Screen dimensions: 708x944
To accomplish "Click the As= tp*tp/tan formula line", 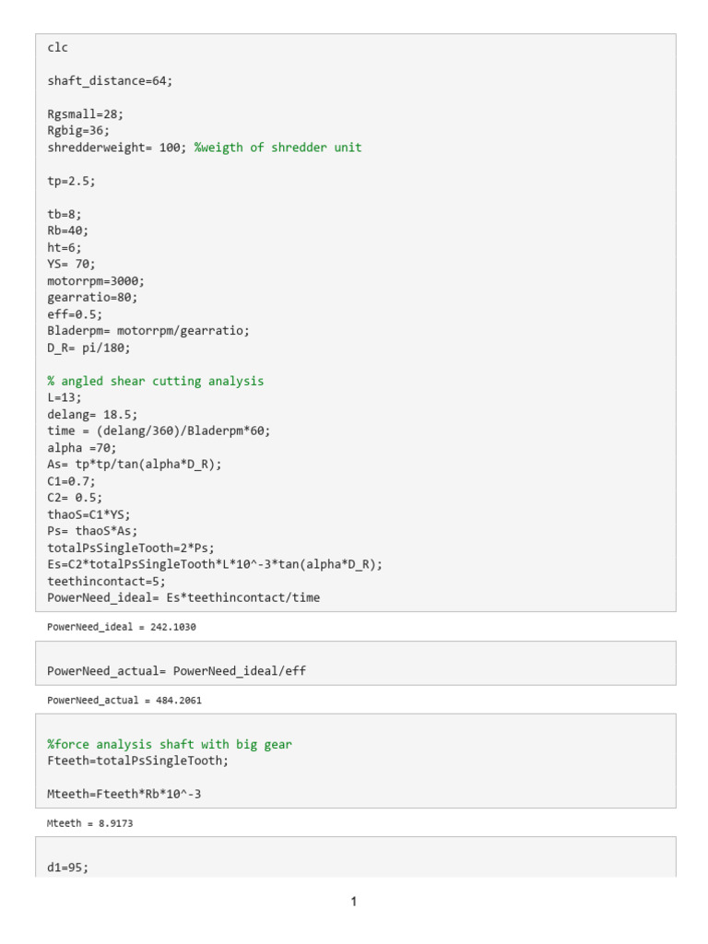I will tap(135, 464).
